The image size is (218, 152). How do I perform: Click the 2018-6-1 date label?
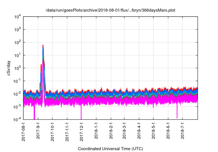[x=168, y=131]
